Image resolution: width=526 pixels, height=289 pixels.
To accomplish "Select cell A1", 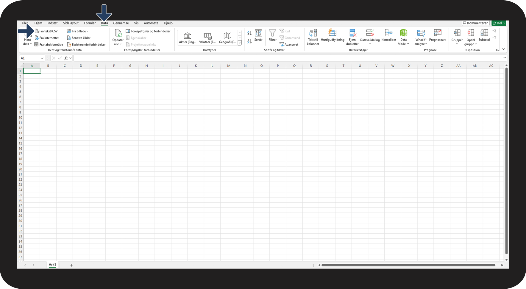I will [32, 71].
